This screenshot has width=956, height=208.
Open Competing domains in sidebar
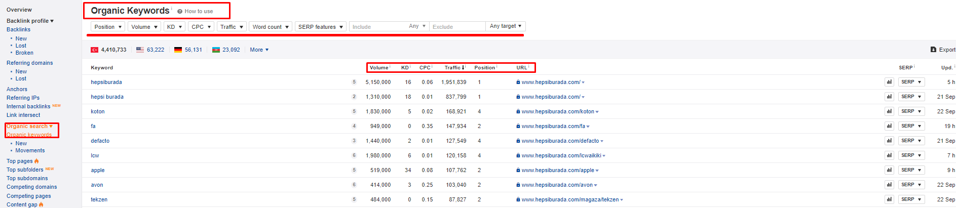[x=31, y=187]
